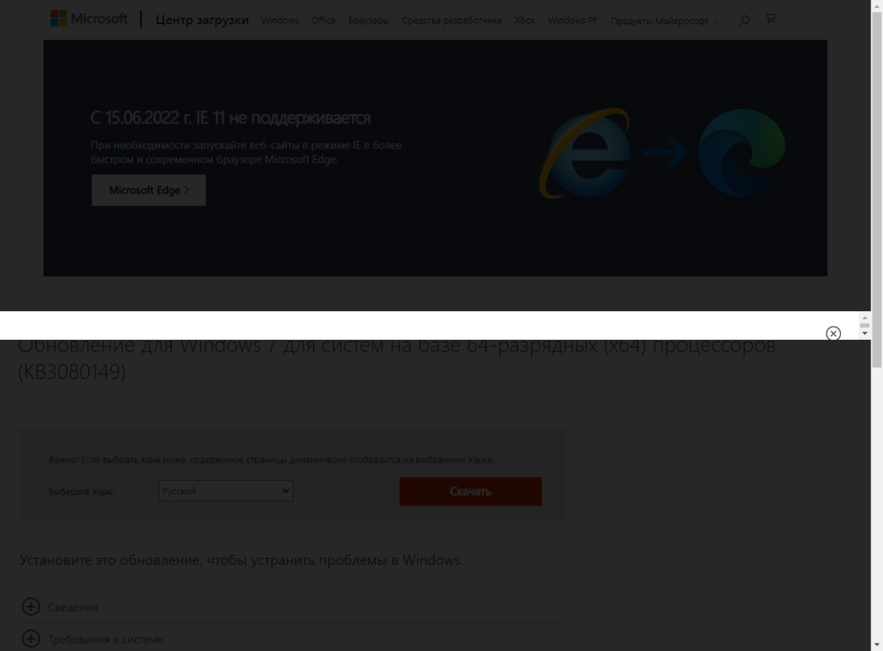Click the Microsoft Edge banner button
Image resolution: width=883 pixels, height=651 pixels.
pyautogui.click(x=149, y=190)
